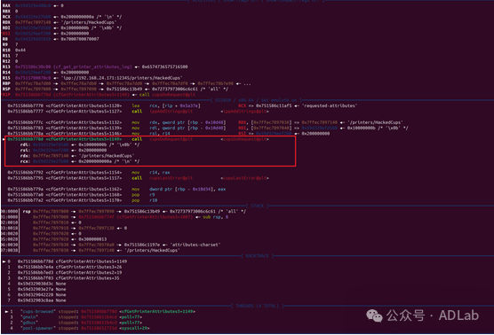Click the WeChat logo in the watermark
This screenshot has width=494, height=335.
[374, 316]
